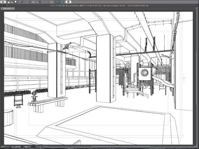Reset display with the black square icon
Image resolution: width=199 pixels, height=149 pixels.
[x=22, y=147]
